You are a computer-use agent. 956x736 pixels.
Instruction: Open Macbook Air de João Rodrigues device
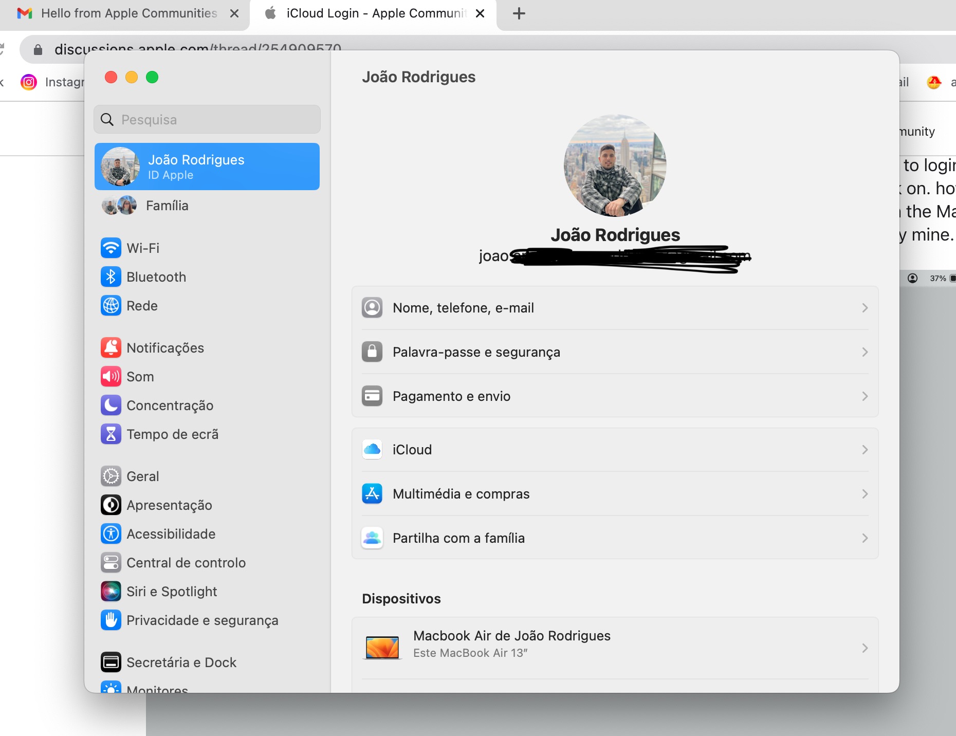[615, 648]
